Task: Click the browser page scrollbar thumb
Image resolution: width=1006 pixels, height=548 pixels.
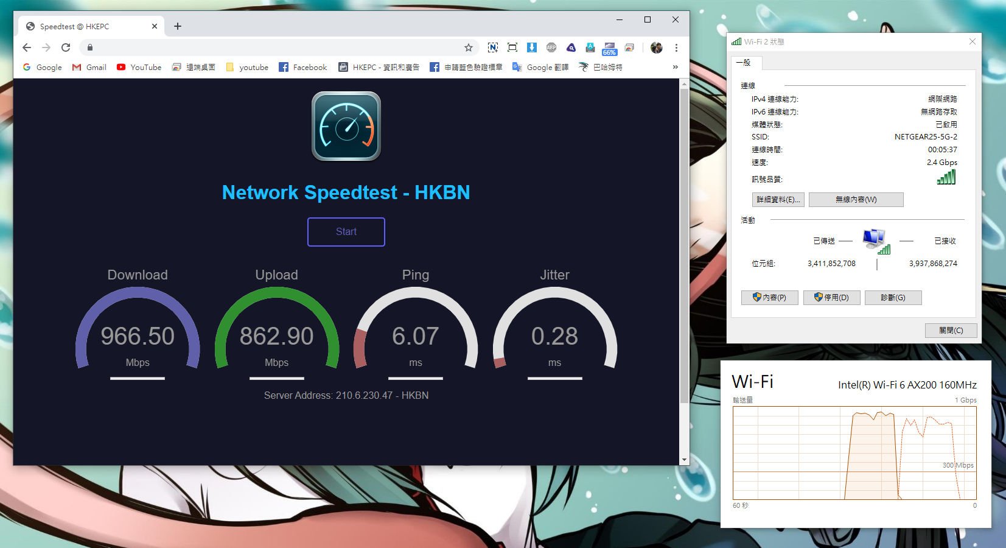Action: click(684, 246)
